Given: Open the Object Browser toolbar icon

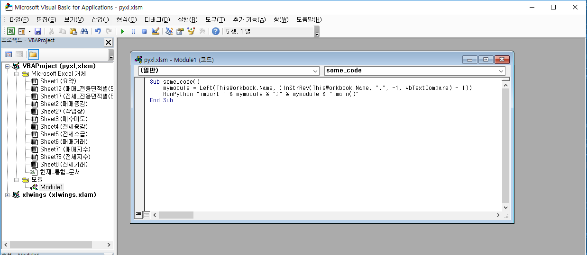Looking at the screenshot, I should (x=191, y=31).
